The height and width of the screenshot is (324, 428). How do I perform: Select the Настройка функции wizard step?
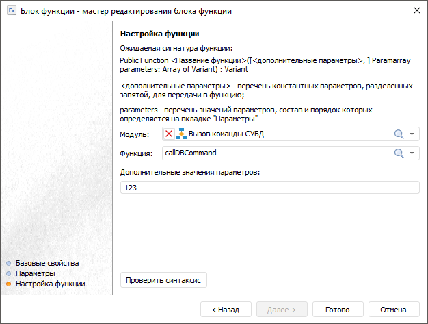[51, 284]
